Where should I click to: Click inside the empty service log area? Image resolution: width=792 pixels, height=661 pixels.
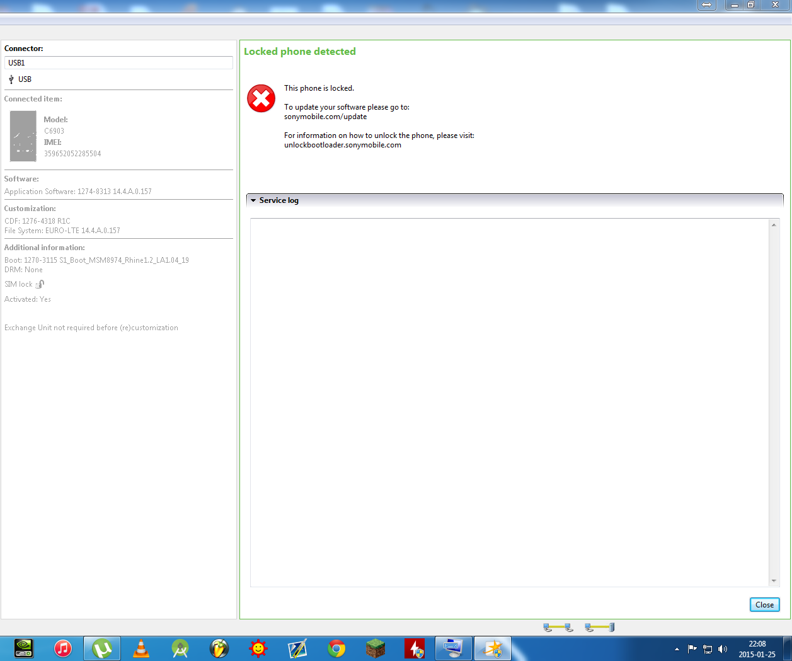click(x=510, y=403)
